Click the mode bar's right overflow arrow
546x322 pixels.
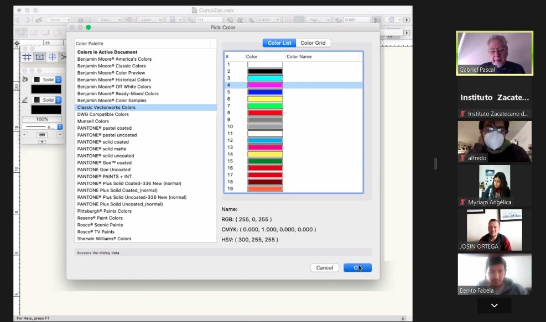pos(407,33)
